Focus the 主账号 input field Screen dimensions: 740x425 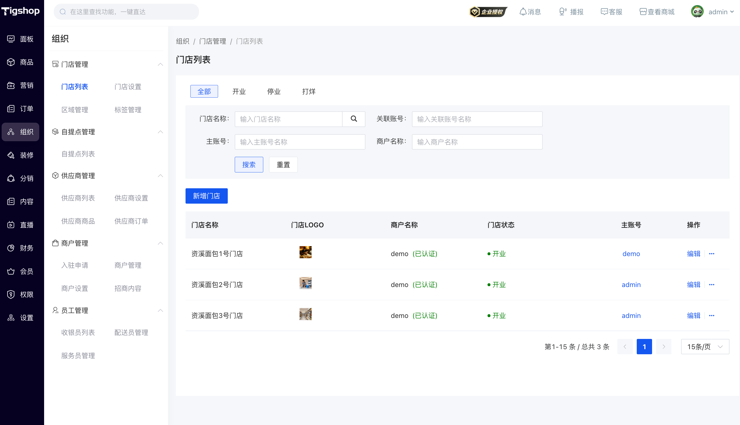click(300, 142)
